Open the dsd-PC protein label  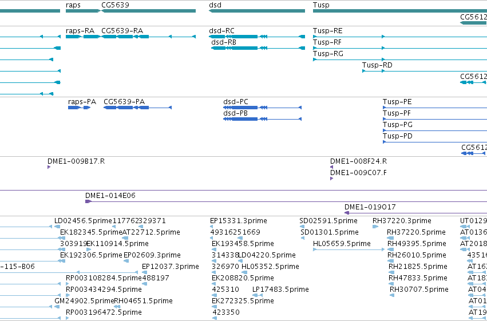coord(236,102)
